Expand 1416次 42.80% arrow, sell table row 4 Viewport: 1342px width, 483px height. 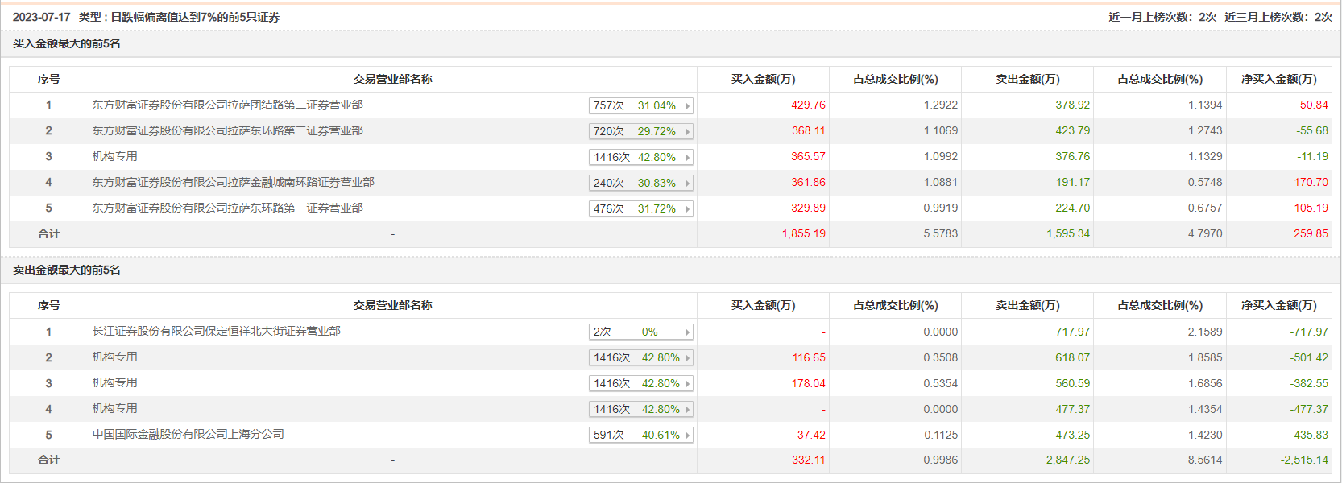(x=687, y=409)
